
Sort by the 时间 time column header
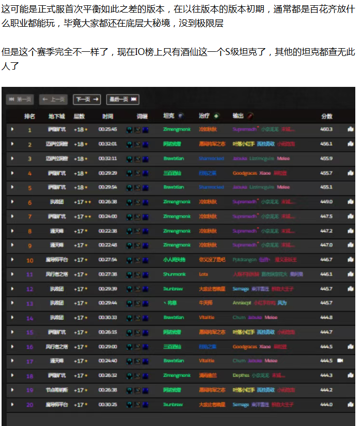coord(108,116)
